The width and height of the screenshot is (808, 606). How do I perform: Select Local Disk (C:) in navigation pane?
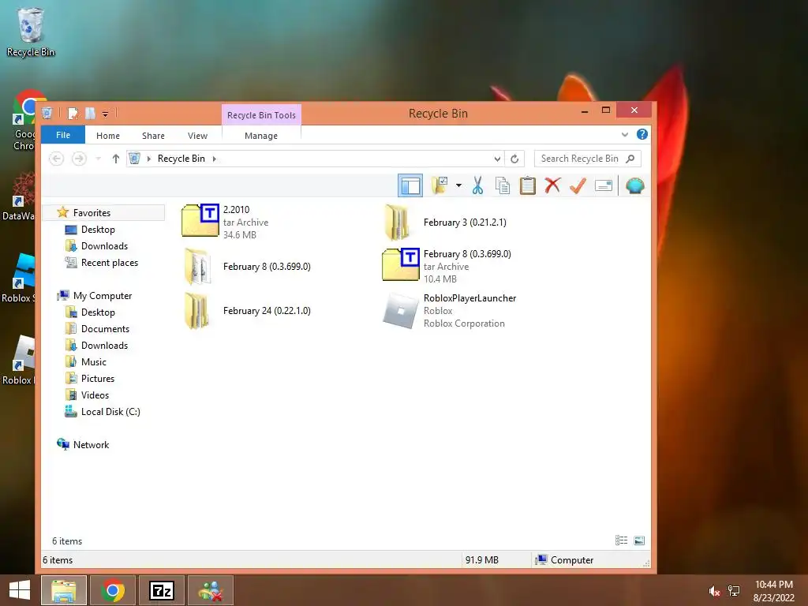(110, 411)
